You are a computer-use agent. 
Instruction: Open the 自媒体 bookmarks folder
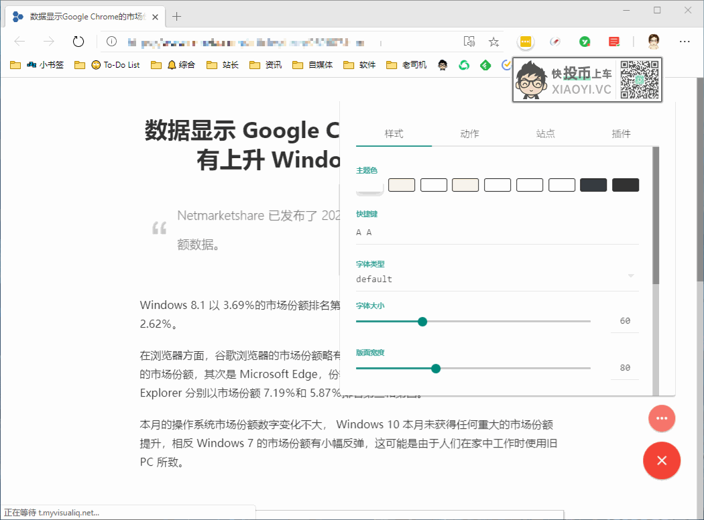point(312,65)
